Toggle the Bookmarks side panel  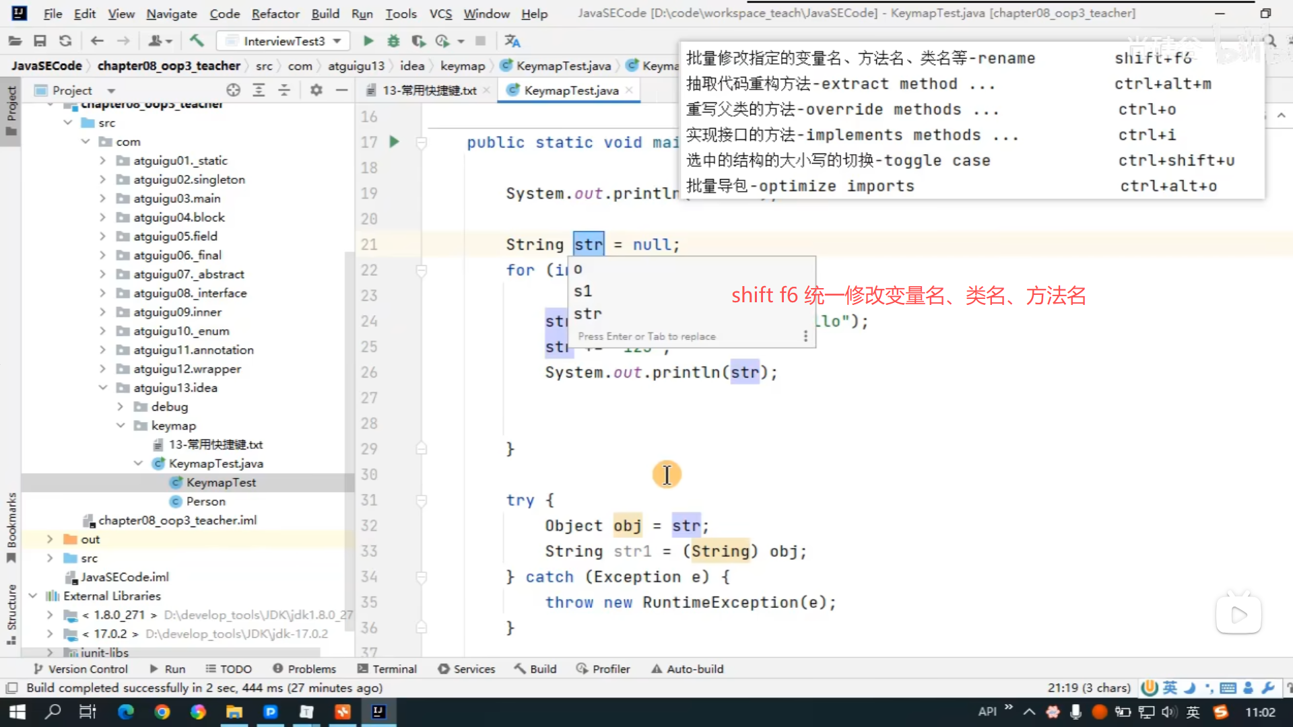click(x=11, y=527)
